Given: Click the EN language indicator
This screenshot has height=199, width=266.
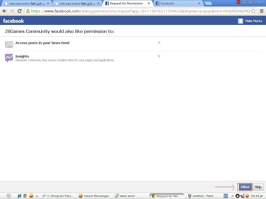Looking at the screenshot, I should point(226,196).
